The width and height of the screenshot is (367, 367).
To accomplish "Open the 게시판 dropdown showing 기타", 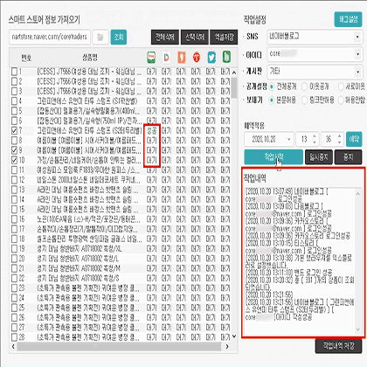I will [x=315, y=72].
